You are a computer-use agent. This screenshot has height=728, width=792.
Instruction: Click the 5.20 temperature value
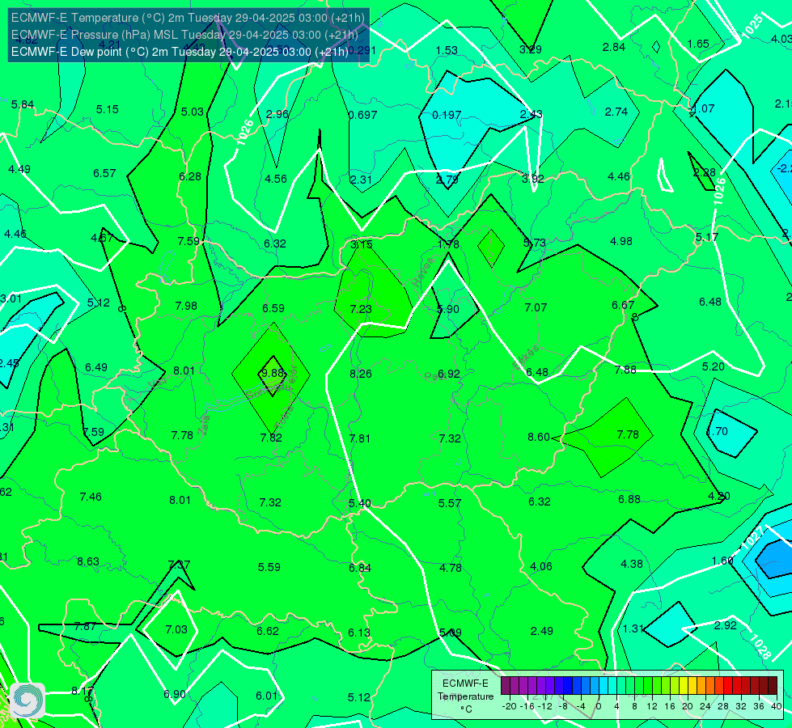pyautogui.click(x=714, y=366)
